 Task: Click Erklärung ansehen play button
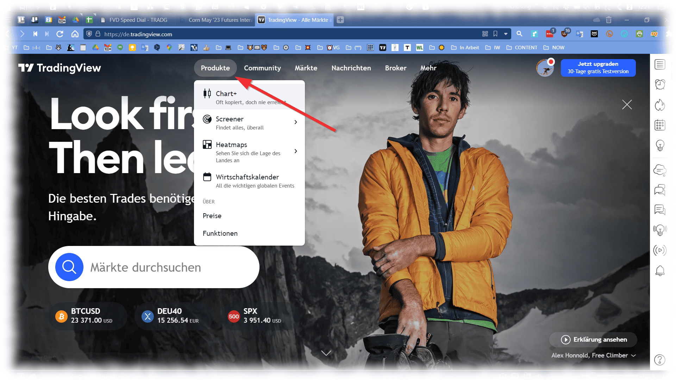593,340
